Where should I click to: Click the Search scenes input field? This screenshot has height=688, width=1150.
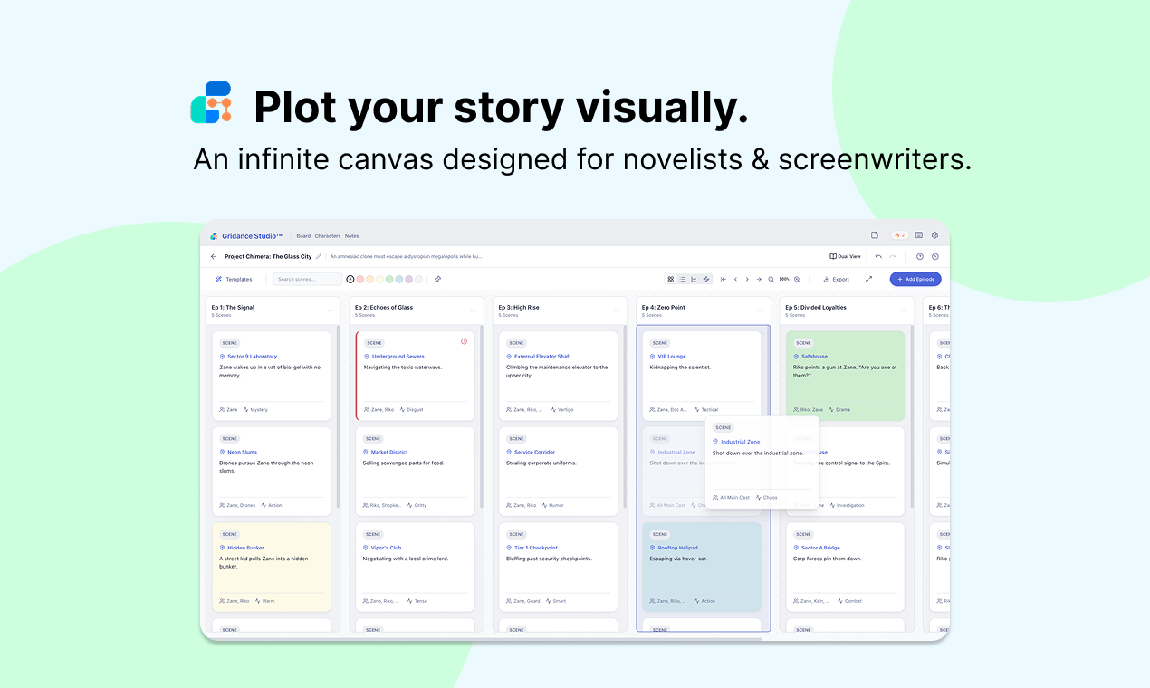[308, 279]
